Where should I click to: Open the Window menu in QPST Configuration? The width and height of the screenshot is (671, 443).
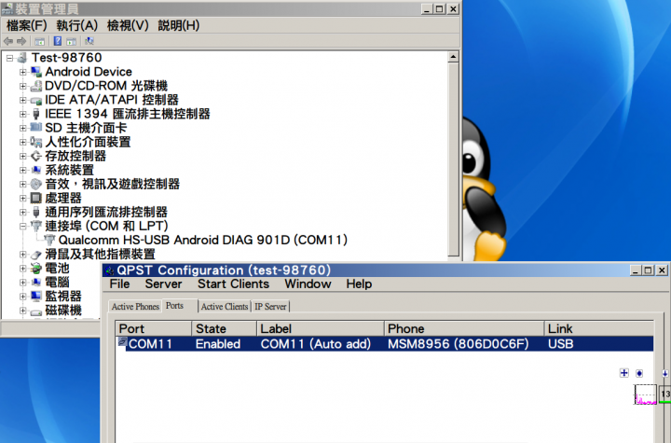[308, 284]
